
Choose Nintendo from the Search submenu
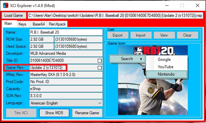167,74
